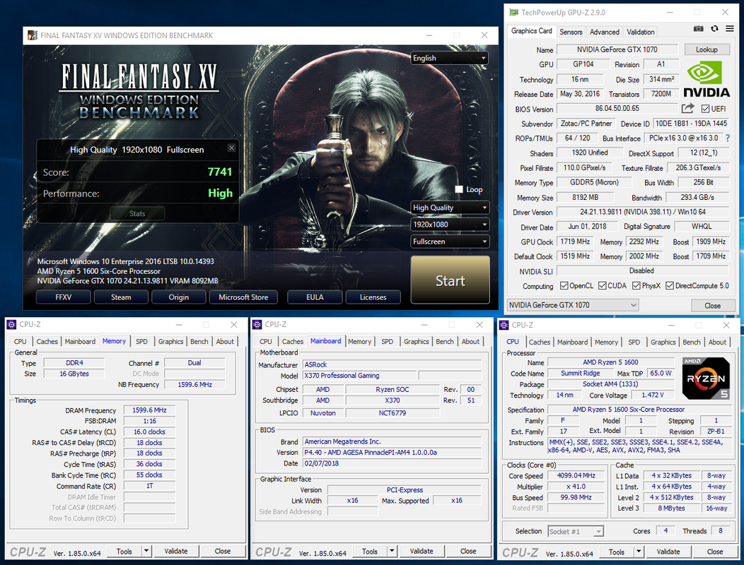Click the Ryzen 5 logo in CPU-Z

pos(706,379)
